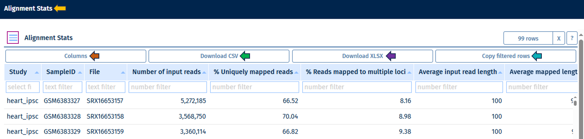Image resolution: width=584 pixels, height=139 pixels.
Task: Sort by Average input read length
Action: tap(500, 72)
